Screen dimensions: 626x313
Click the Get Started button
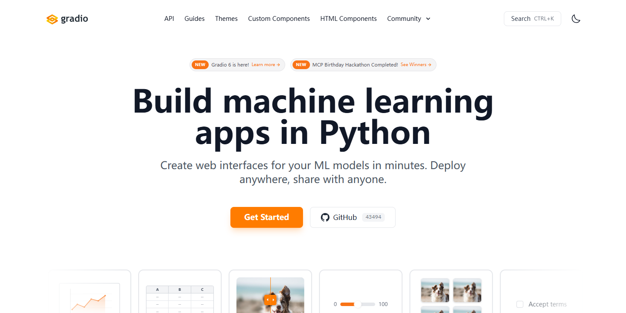pos(266,217)
